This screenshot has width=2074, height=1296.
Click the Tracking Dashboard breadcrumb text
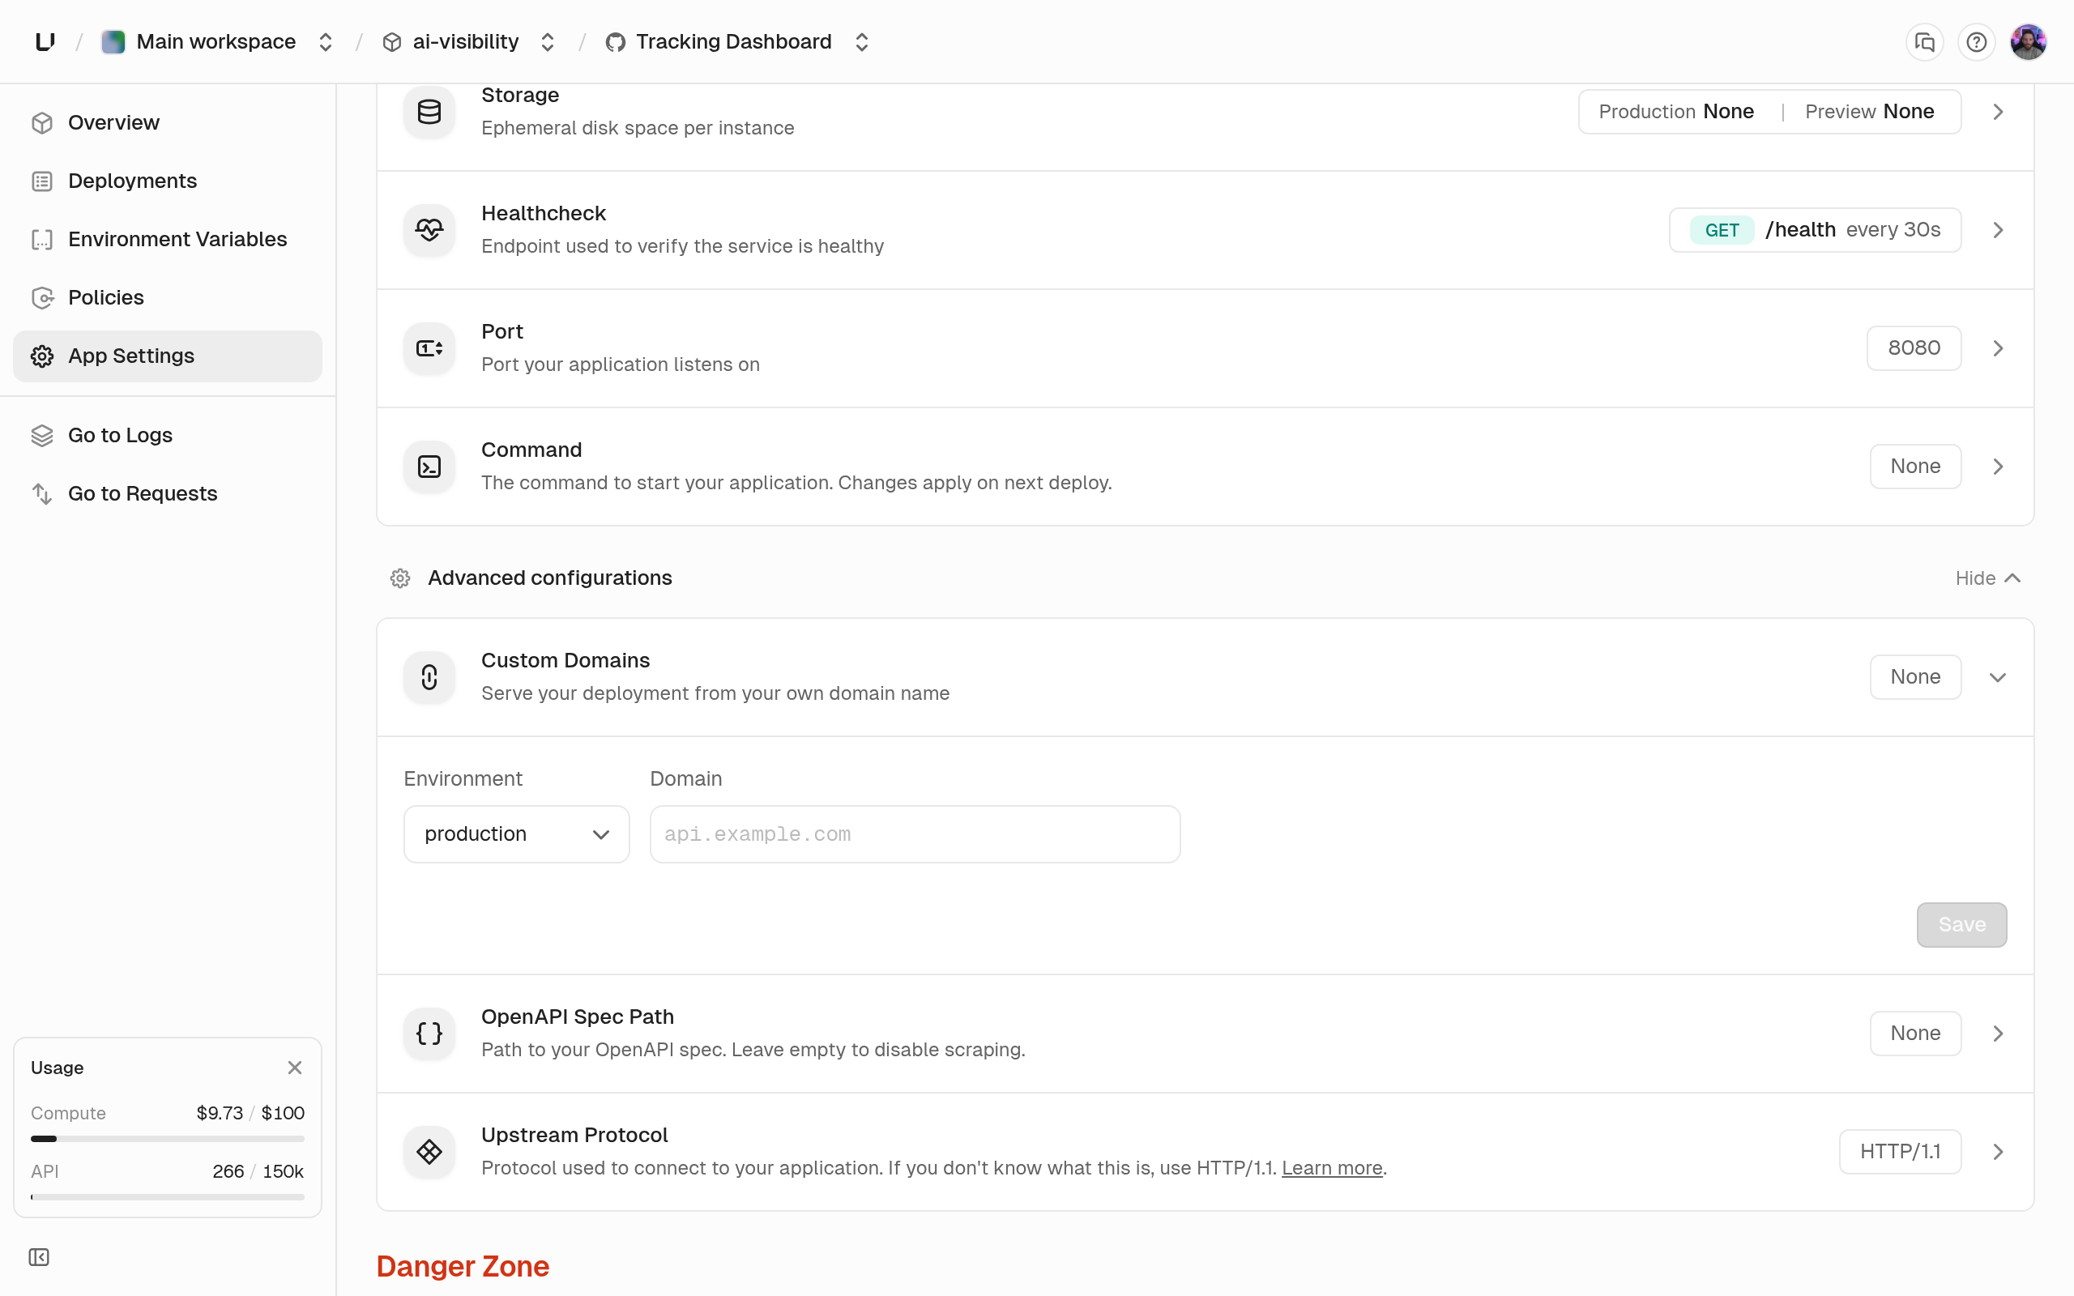pos(734,42)
